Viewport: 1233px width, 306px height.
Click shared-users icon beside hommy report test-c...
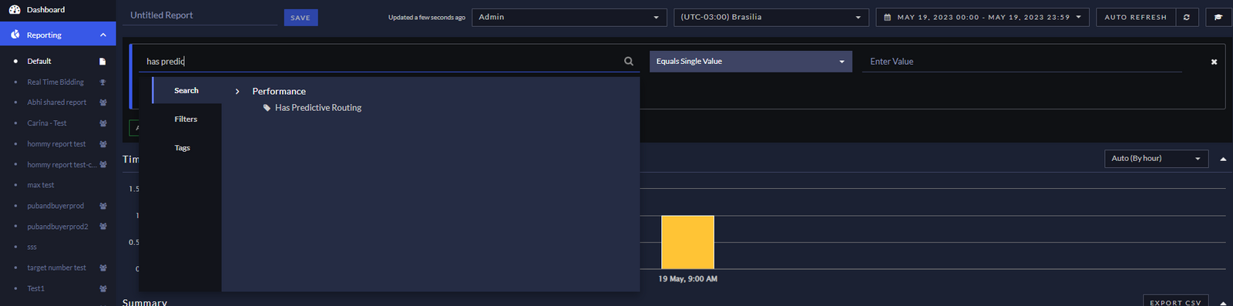click(x=103, y=165)
